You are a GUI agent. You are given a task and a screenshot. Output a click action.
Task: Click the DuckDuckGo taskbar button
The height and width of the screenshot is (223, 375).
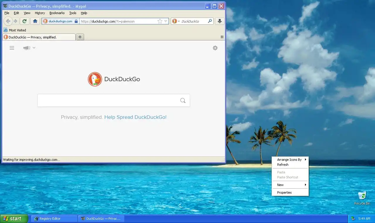click(x=101, y=219)
